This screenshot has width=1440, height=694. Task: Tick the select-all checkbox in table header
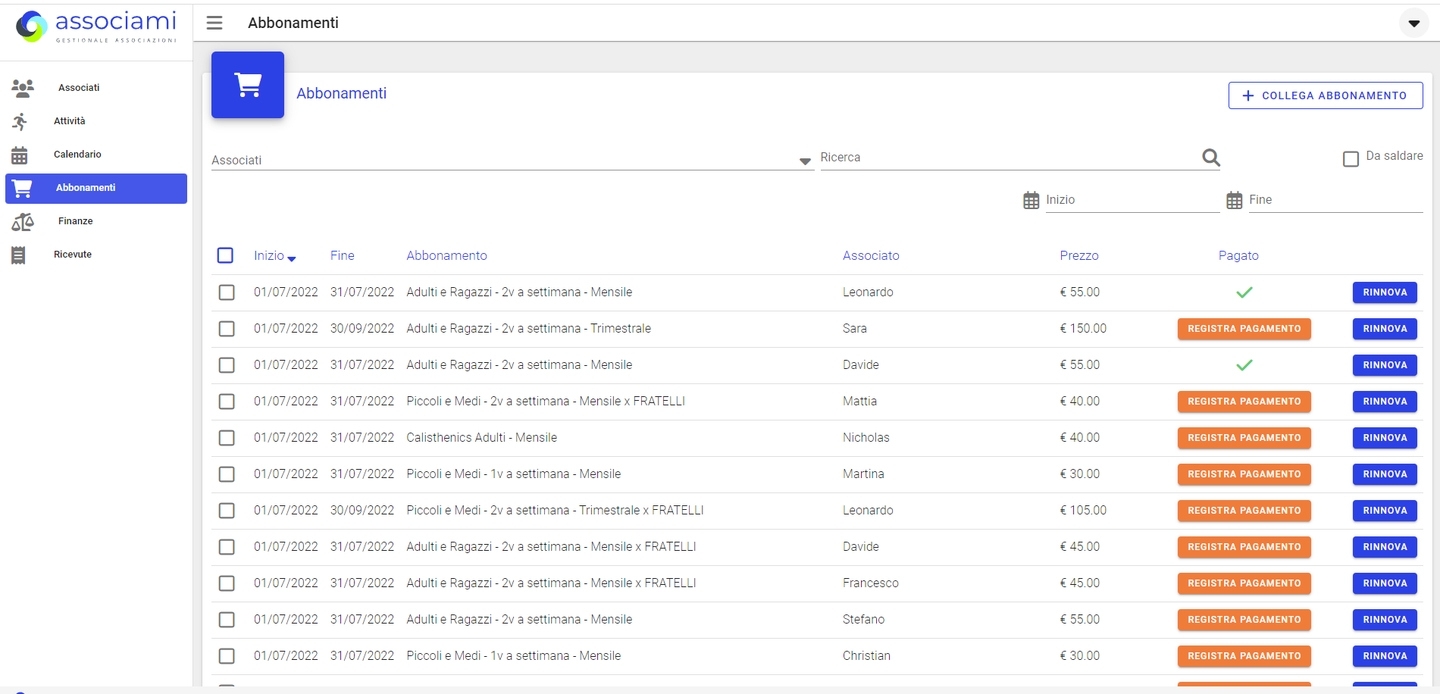coord(225,255)
